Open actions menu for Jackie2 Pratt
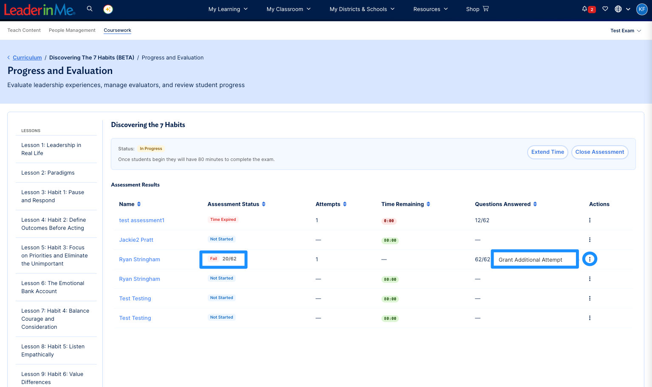 590,240
